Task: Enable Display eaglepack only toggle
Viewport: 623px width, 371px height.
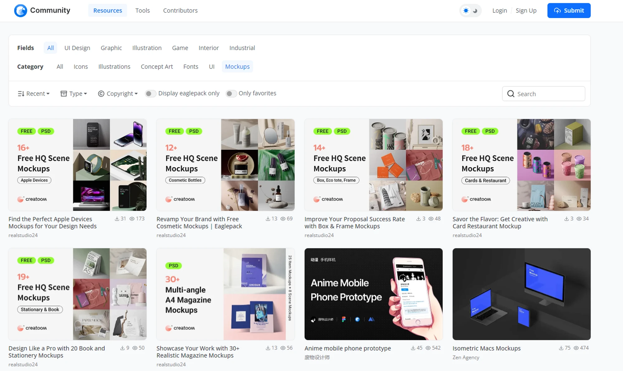Action: pos(150,93)
